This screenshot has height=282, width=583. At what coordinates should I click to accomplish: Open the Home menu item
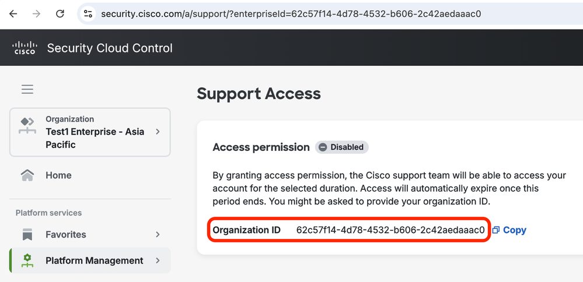[x=90, y=175]
